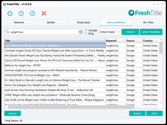Select 'Countess Vaughn Drops SIX Sizes' row
The width and height of the screenshot is (167, 125).
tap(82, 51)
